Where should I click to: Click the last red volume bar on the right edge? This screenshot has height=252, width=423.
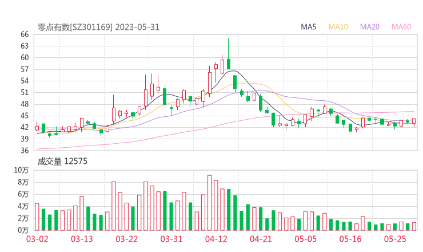(414, 227)
